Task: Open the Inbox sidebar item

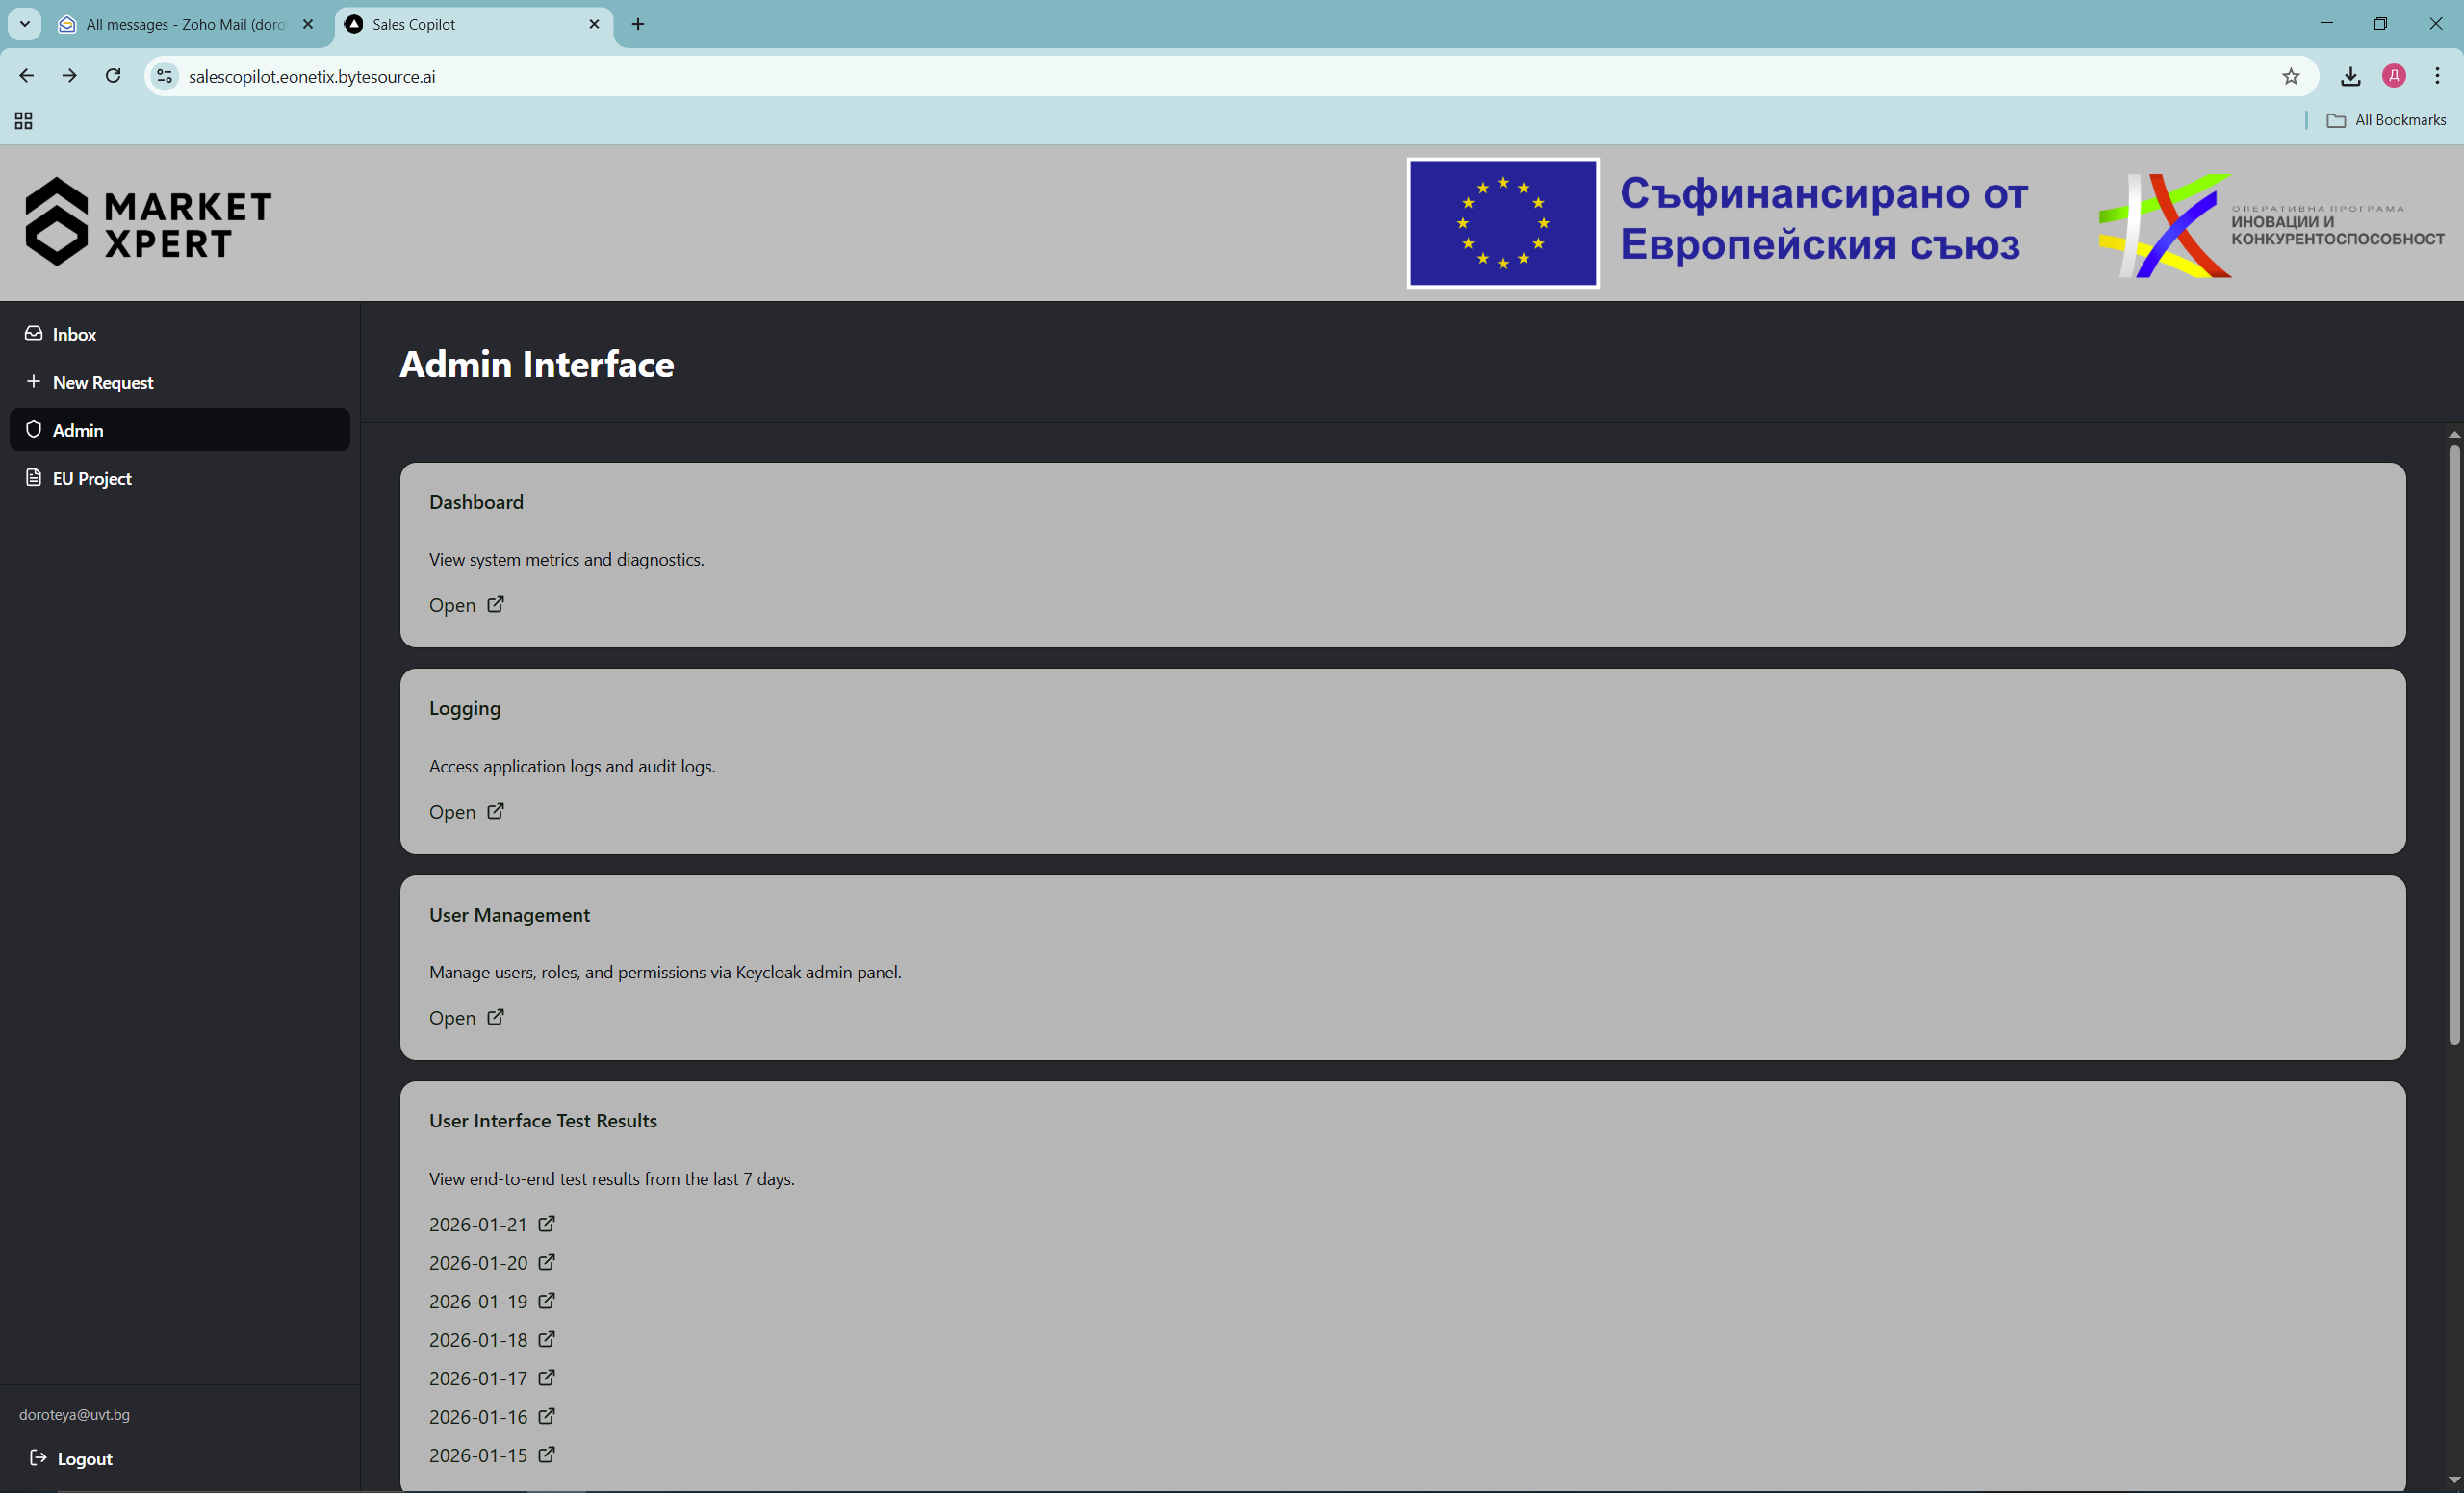Action: pyautogui.click(x=74, y=334)
